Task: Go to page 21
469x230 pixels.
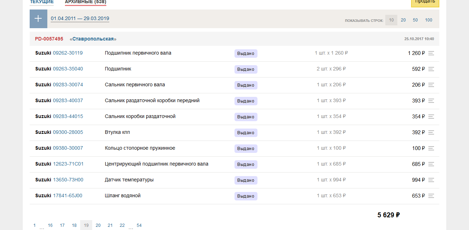Action: click(x=110, y=225)
